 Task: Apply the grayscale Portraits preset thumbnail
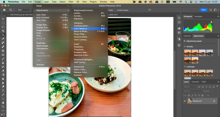210,53
